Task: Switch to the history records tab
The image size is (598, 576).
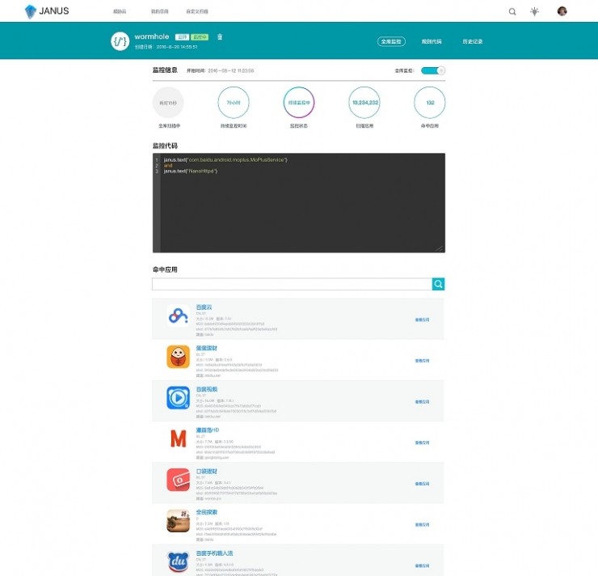Action: [473, 41]
